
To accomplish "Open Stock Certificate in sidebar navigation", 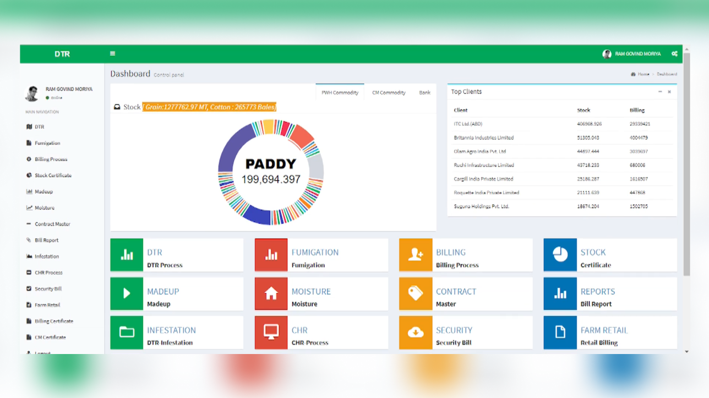I will click(53, 175).
